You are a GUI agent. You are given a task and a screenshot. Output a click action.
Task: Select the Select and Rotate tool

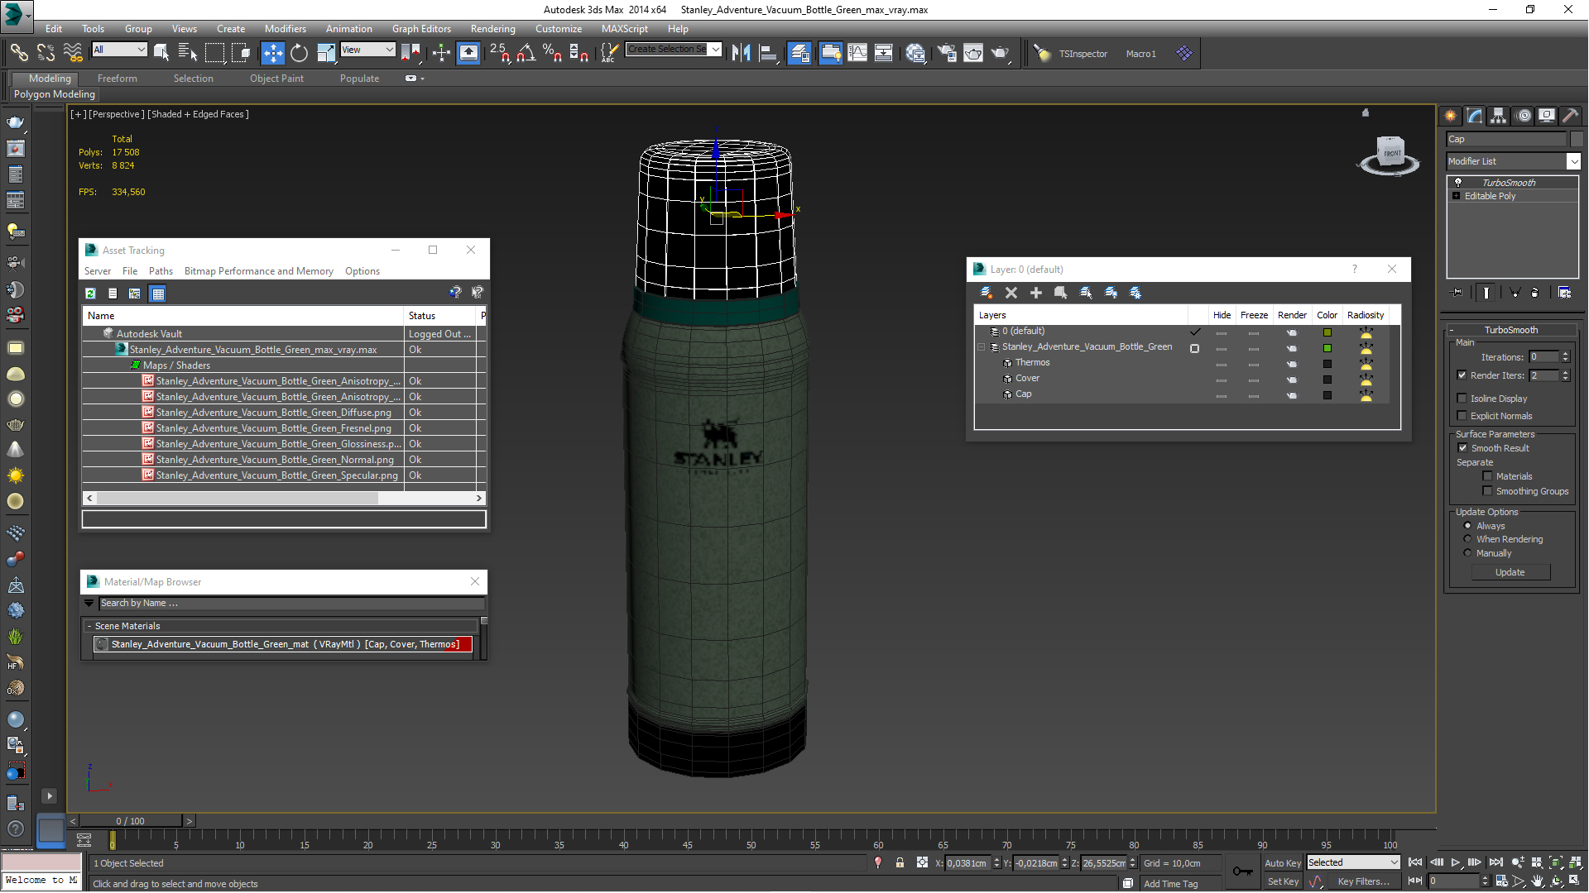tap(299, 53)
